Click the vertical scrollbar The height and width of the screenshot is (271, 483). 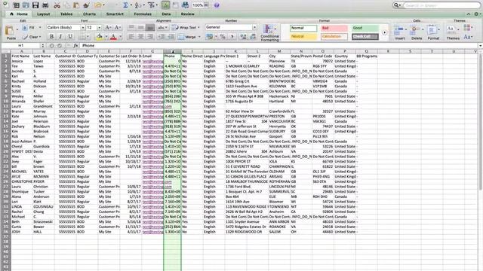tap(480, 123)
